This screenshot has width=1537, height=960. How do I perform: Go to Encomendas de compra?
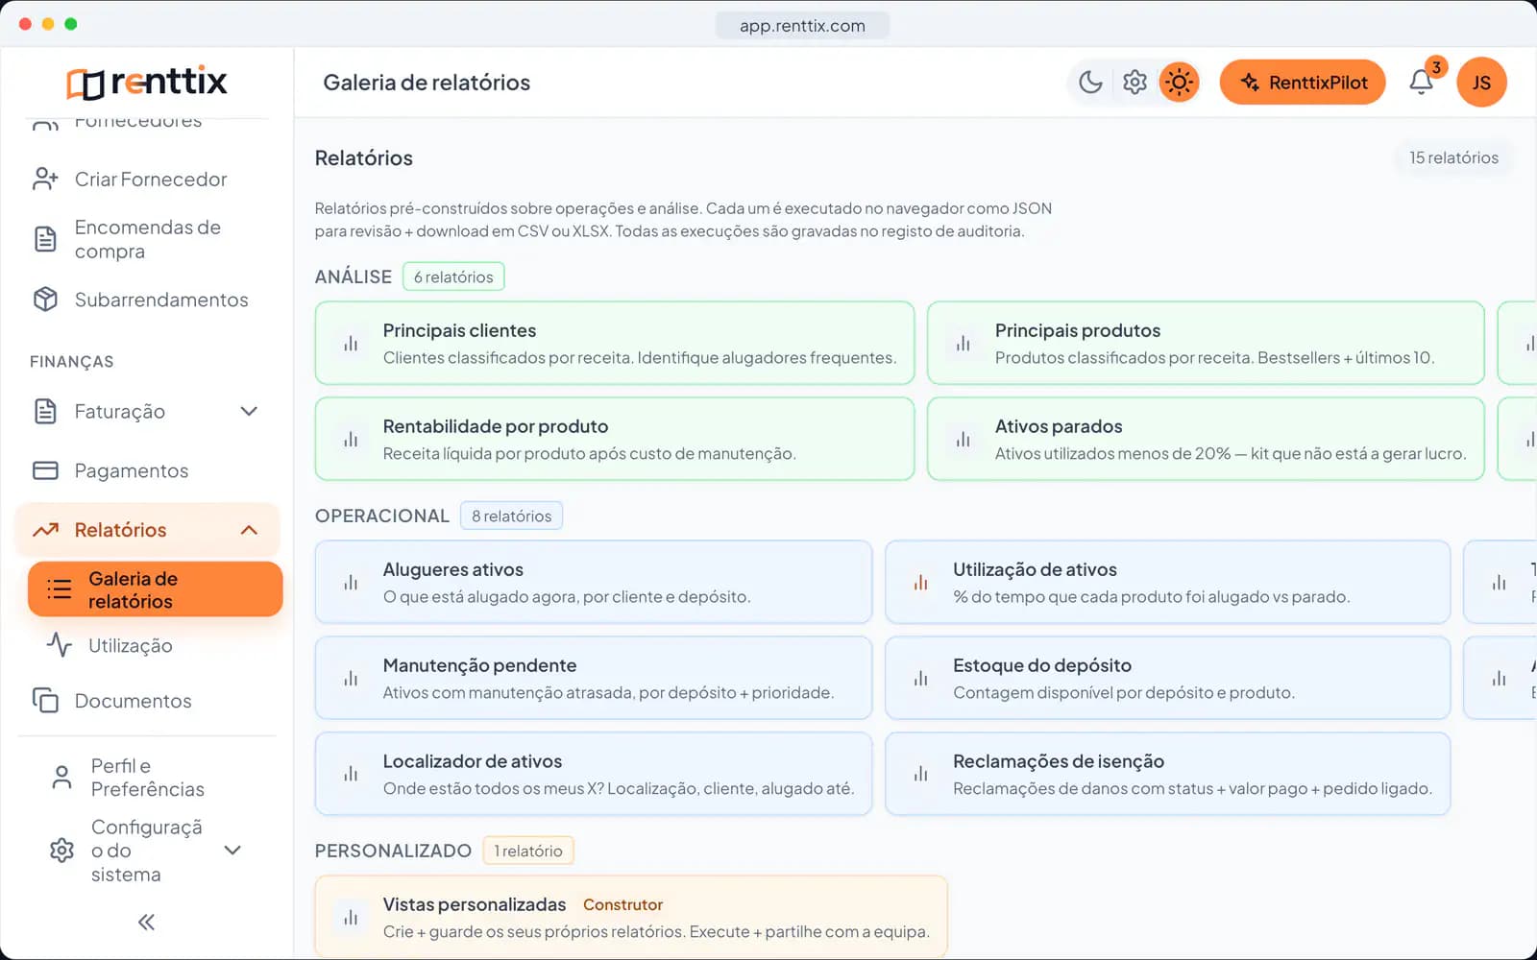(147, 239)
